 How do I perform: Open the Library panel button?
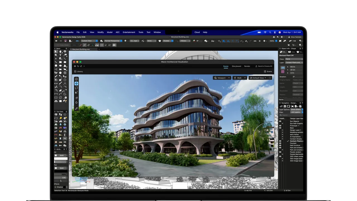(78, 71)
